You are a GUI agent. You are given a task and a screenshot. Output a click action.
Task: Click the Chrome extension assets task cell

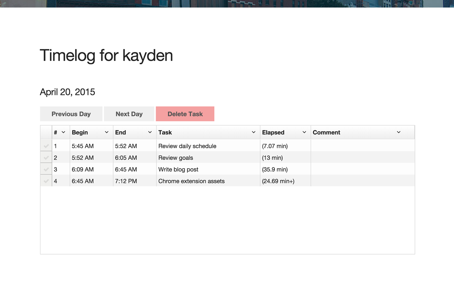click(x=208, y=181)
